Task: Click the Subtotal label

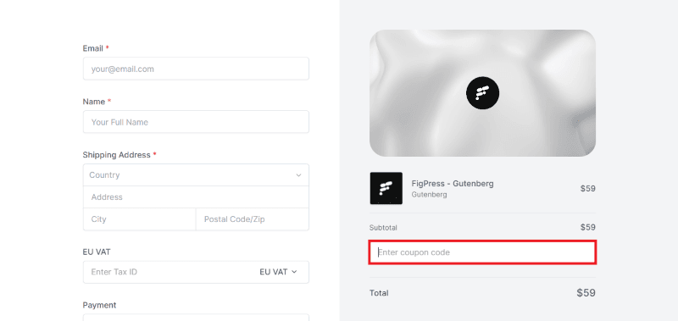Action: [x=383, y=228]
